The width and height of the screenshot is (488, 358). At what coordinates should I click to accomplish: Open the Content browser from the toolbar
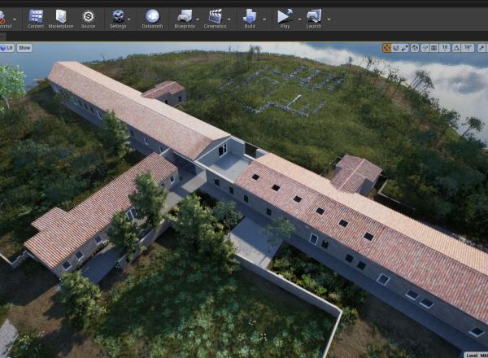(36, 19)
